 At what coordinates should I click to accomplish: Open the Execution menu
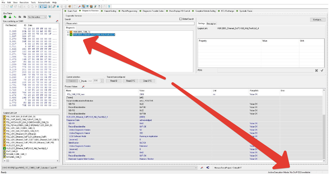pyautogui.click(x=24, y=2)
